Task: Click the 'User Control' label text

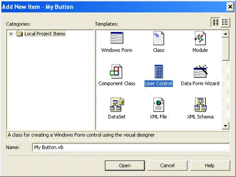Action: (159, 83)
